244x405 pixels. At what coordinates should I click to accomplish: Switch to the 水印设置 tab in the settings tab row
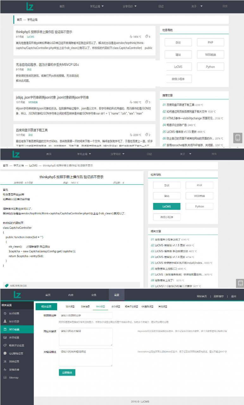click(116, 307)
